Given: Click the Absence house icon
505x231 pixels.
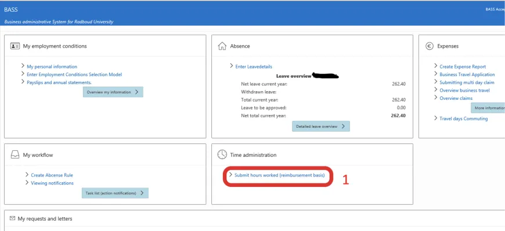Looking at the screenshot, I should 222,46.
